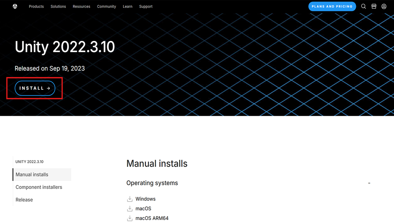The height and width of the screenshot is (222, 394).
Task: Click the download icon beside macOS
Action: (129, 209)
